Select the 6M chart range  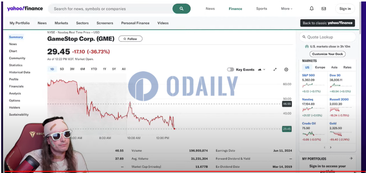tap(83, 69)
